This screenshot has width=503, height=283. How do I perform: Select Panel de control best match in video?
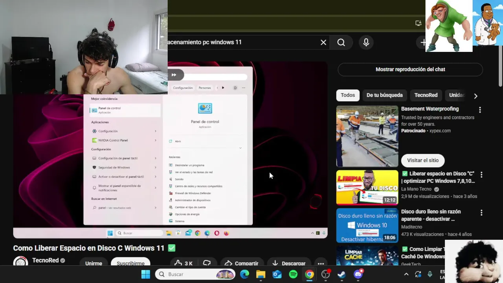point(125,110)
